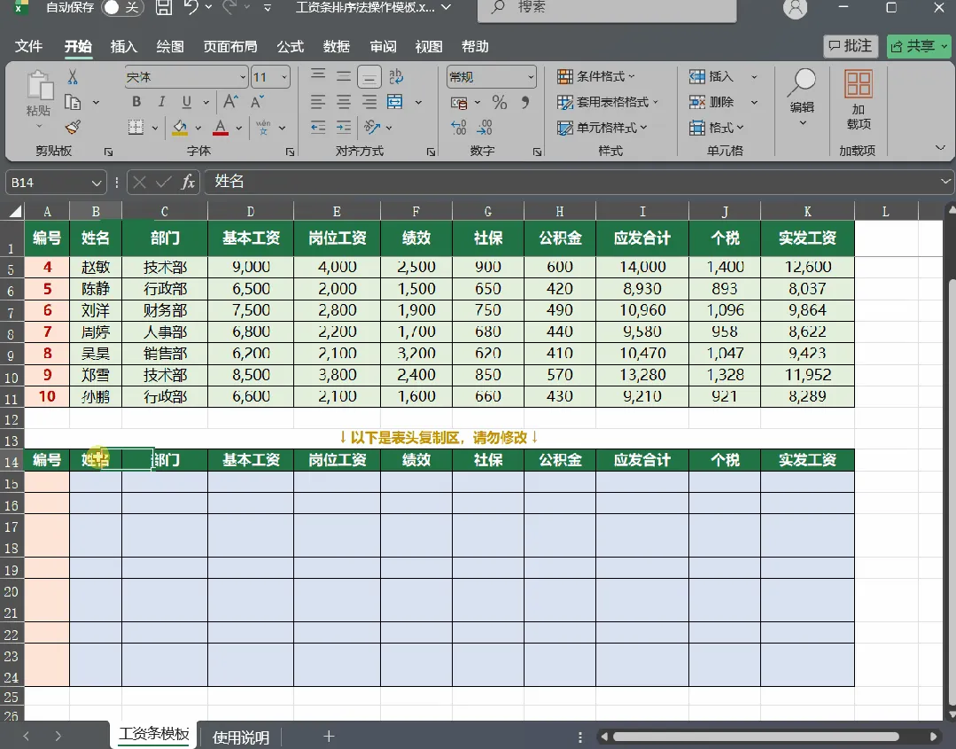Open the font name dropdown 宋体
This screenshot has width=956, height=749.
[186, 77]
